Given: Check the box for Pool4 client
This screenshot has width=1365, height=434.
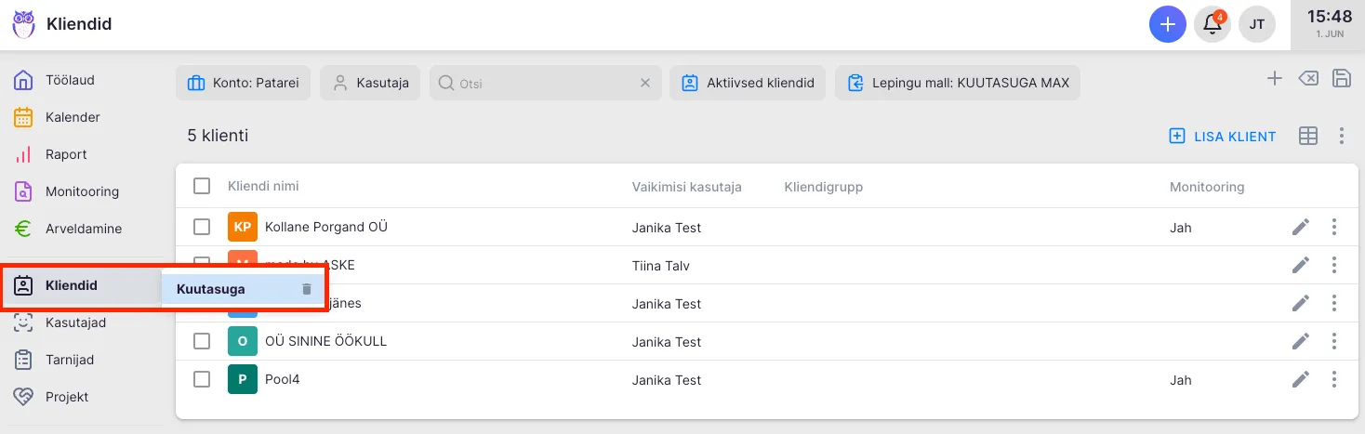Looking at the screenshot, I should [202, 379].
